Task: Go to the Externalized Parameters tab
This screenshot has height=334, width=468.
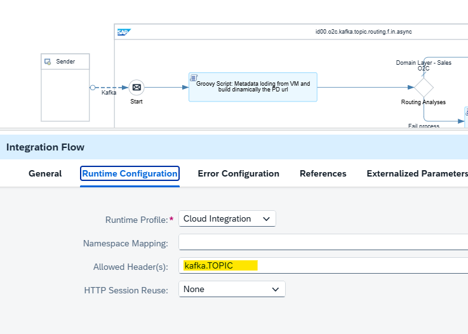Action: [417, 174]
